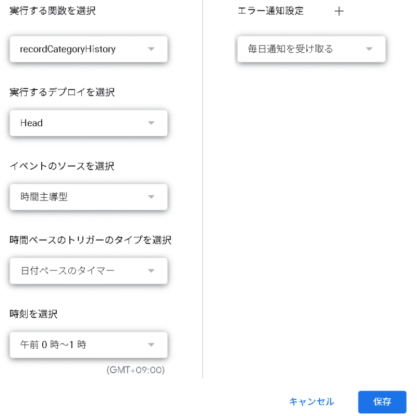Click the イベントのソースを選択 label
The width and height of the screenshot is (417, 416).
(x=62, y=167)
